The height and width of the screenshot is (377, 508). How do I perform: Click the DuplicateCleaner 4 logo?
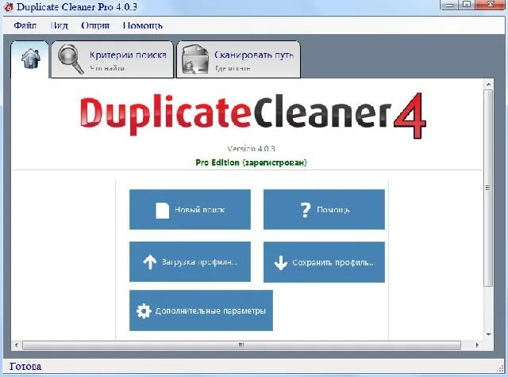pyautogui.click(x=252, y=115)
